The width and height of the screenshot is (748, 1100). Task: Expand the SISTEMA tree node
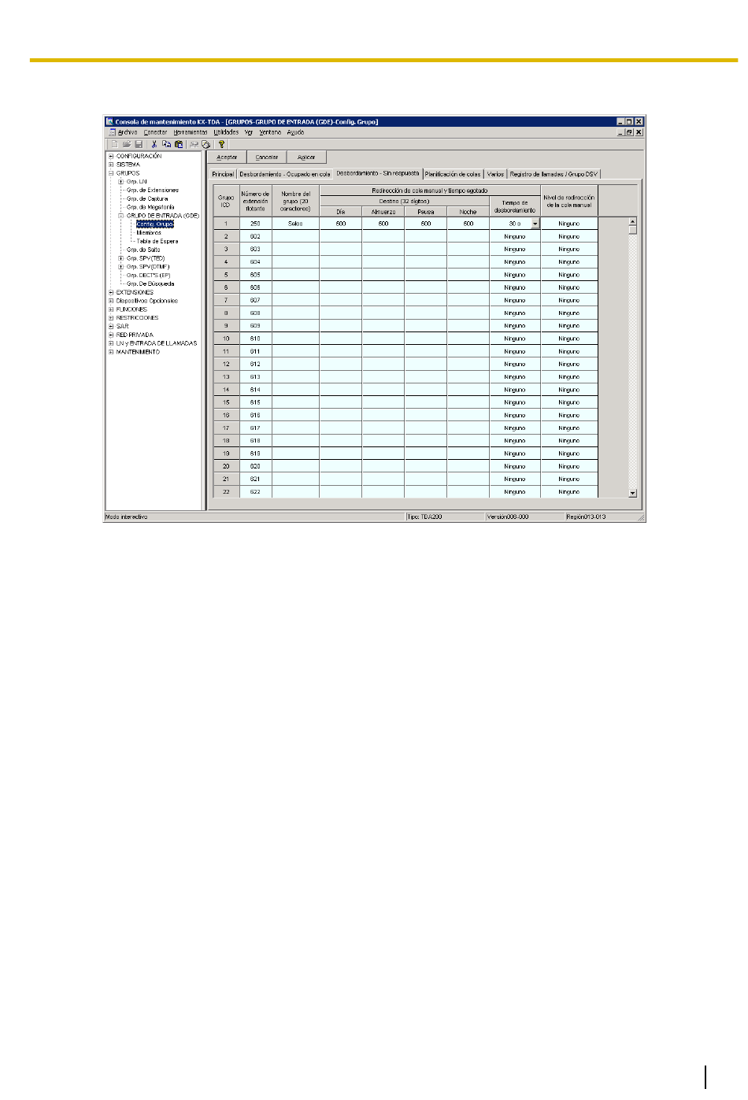tap(111, 165)
